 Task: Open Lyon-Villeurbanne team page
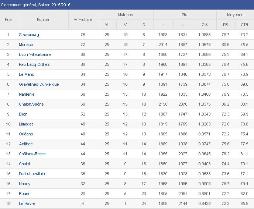click(35, 54)
